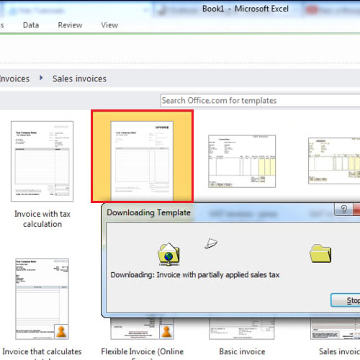Image resolution: width=360 pixels, height=360 pixels.
Task: Click the Book1 - Microsoft Excel title
Action: pos(246,9)
